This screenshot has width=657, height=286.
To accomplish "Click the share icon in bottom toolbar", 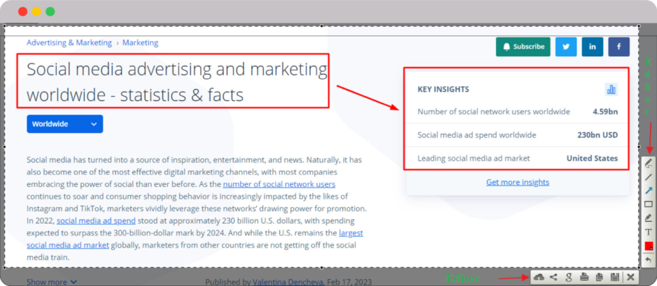I will point(554,277).
